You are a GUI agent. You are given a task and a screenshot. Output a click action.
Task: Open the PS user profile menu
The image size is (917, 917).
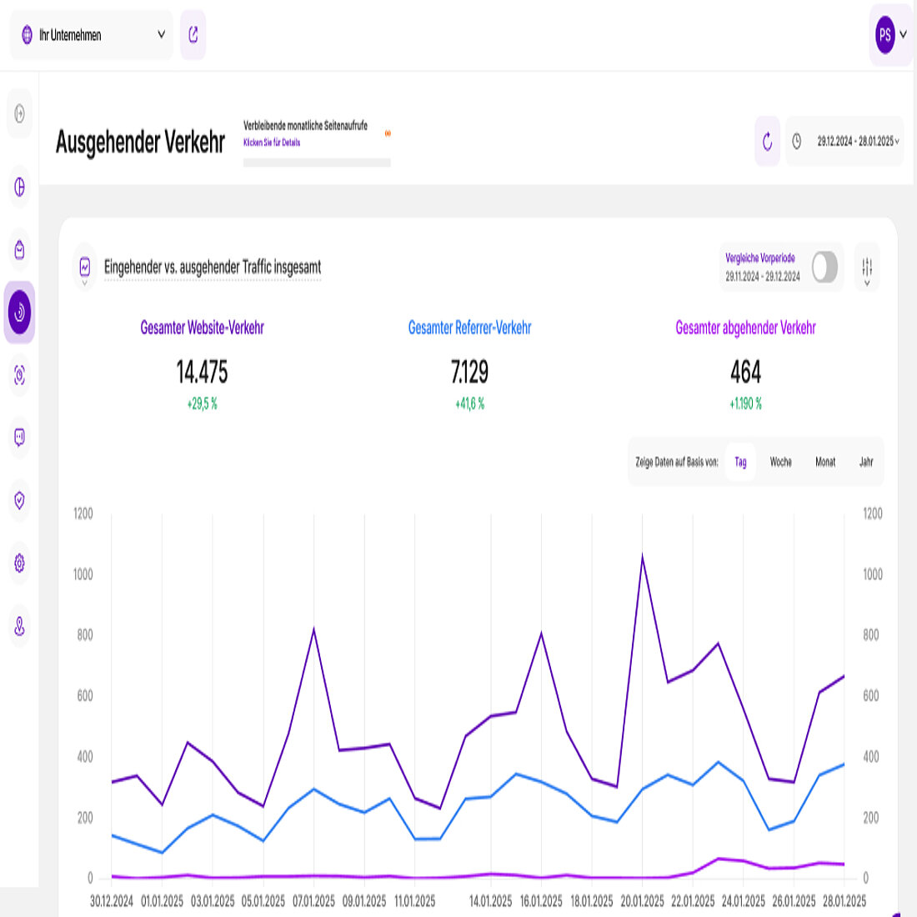889,35
